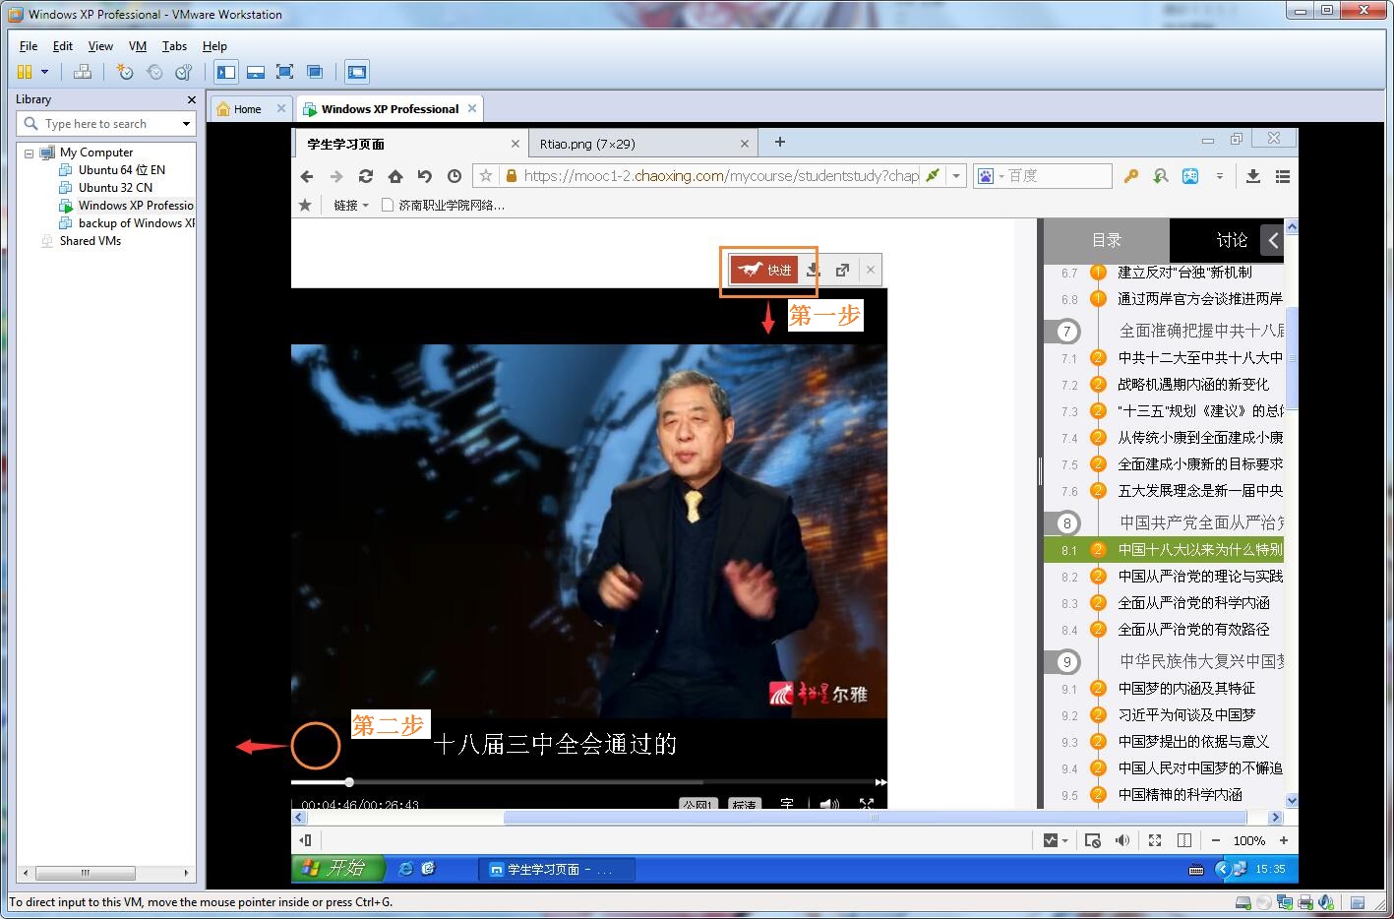Screen dimensions: 1394x919
Task: Toggle the video player mute speaker
Action: click(x=829, y=804)
